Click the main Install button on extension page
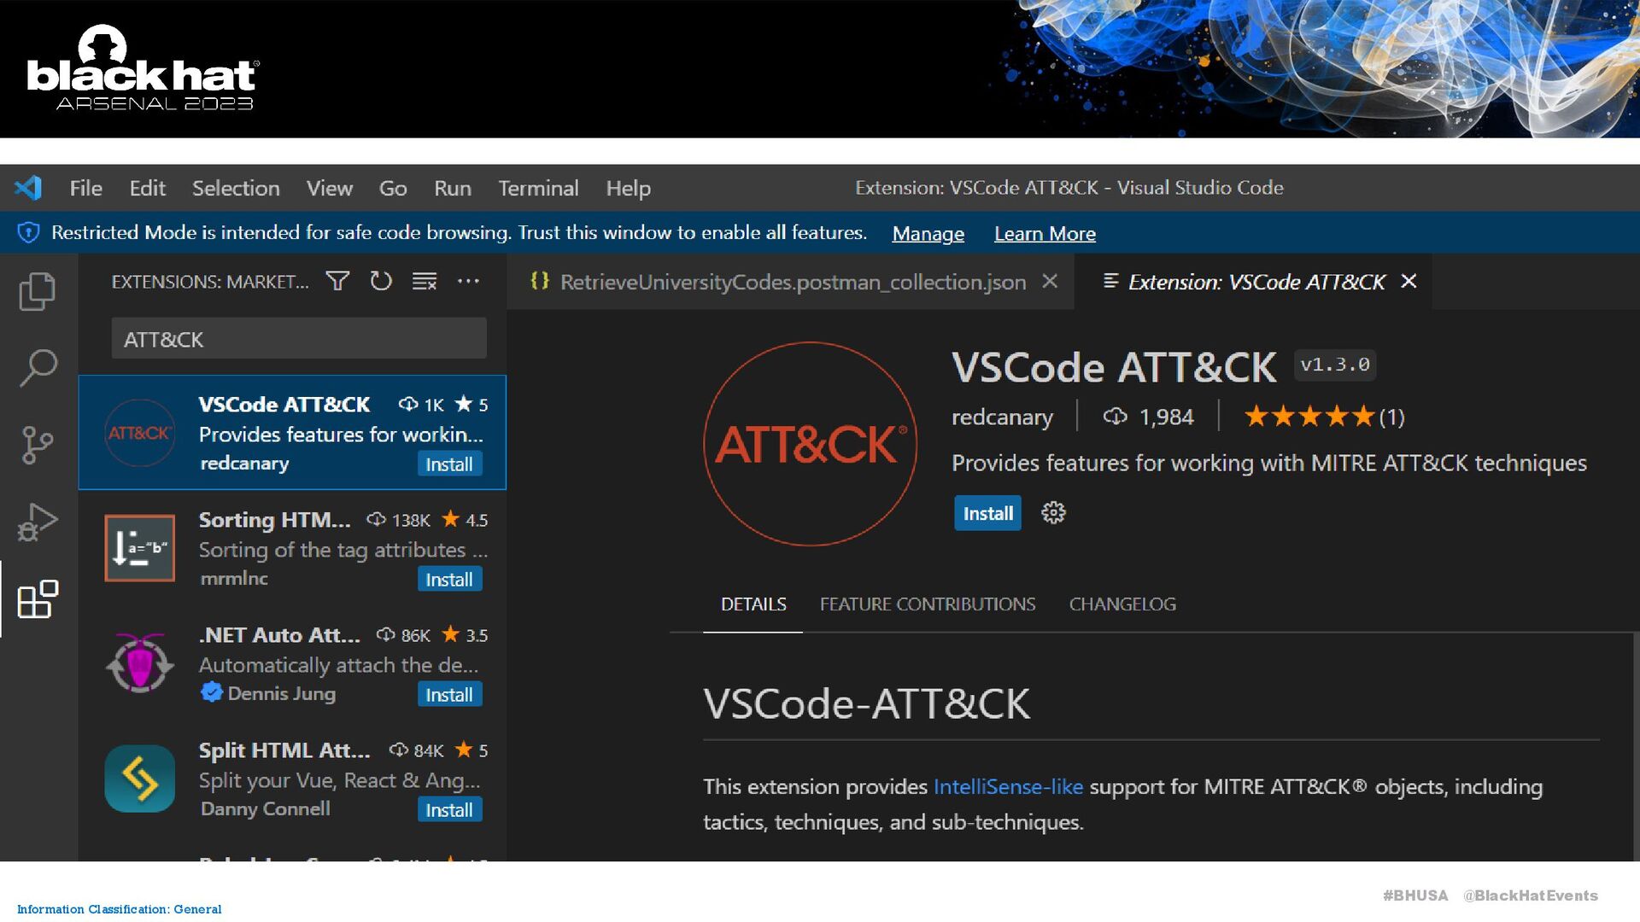Screen dimensions: 1640x922 [987, 513]
